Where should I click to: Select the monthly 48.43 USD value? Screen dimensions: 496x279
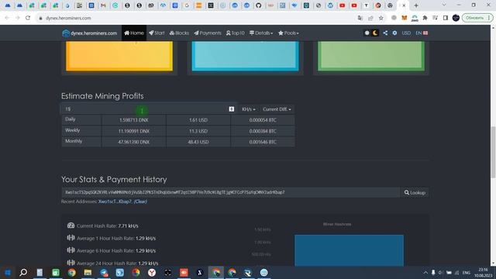tap(198, 142)
